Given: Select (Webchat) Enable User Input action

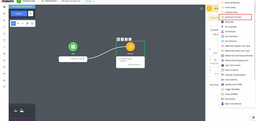Looking at the screenshot, I should tap(237, 51).
